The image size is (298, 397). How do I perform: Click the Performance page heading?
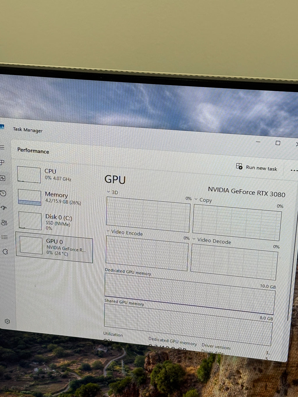tap(33, 151)
